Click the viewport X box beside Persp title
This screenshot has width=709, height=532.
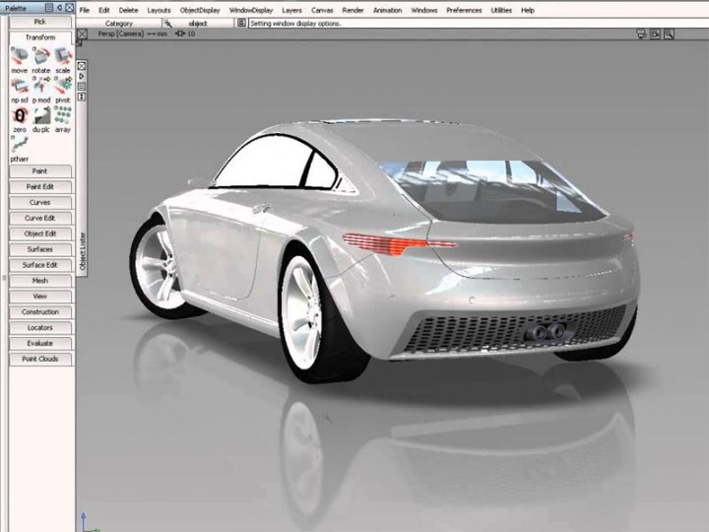tap(82, 33)
